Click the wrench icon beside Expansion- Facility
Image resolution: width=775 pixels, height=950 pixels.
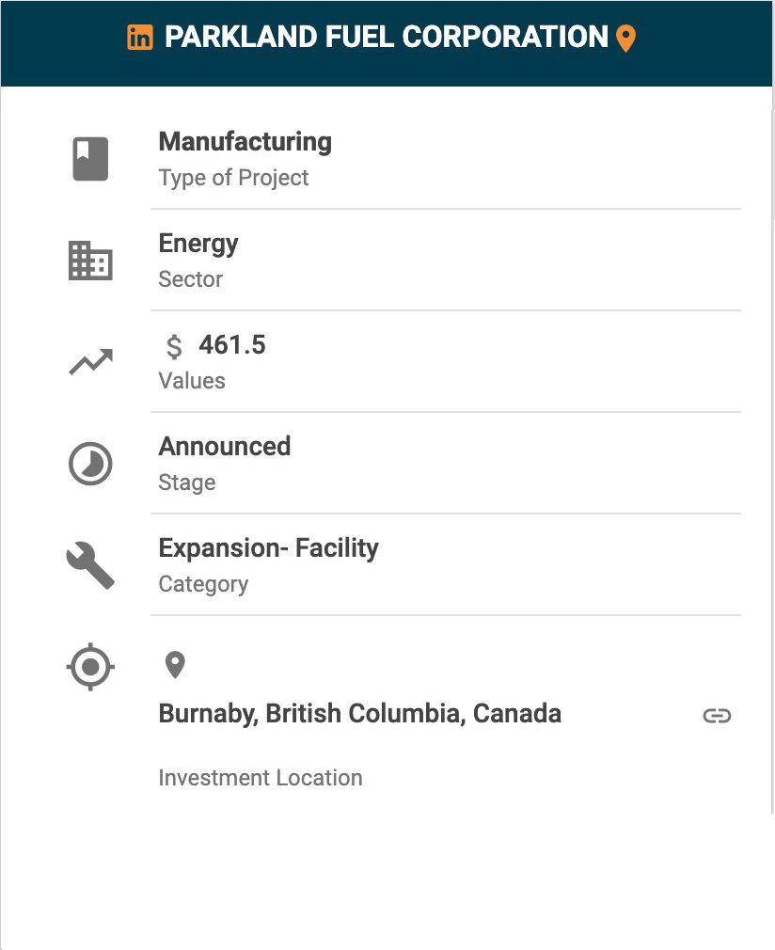pos(90,565)
